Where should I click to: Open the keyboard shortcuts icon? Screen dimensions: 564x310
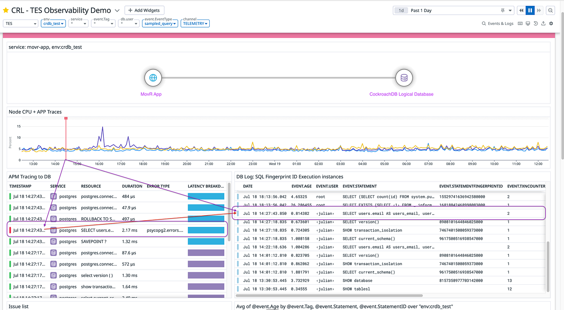click(520, 23)
